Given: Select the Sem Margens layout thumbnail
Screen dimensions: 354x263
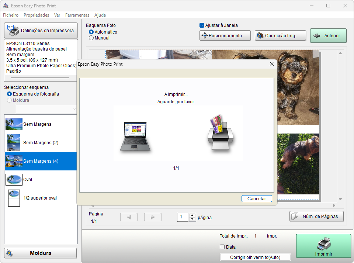Looking at the screenshot, I should tap(14, 124).
